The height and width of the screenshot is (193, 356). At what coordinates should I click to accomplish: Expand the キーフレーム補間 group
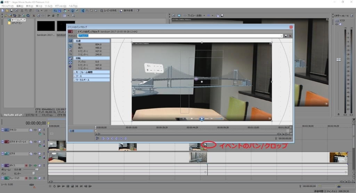coord(74,72)
